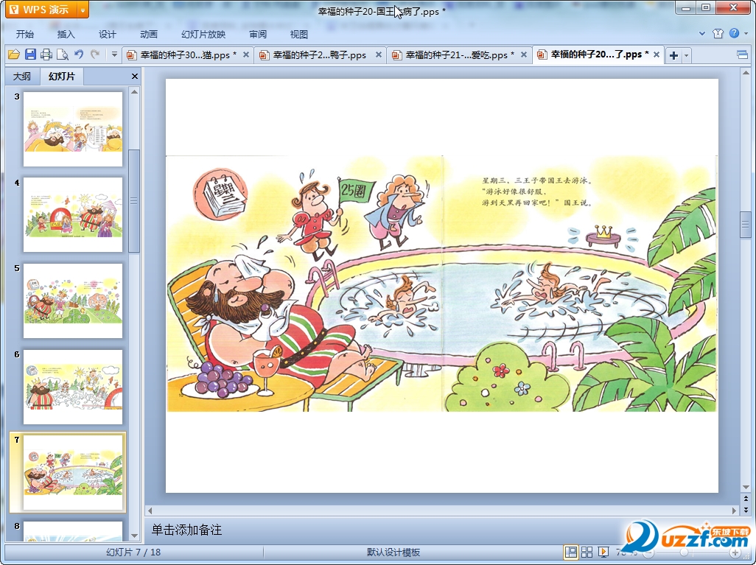
Task: Open the 视图 ribbon tab
Action: coord(299,34)
